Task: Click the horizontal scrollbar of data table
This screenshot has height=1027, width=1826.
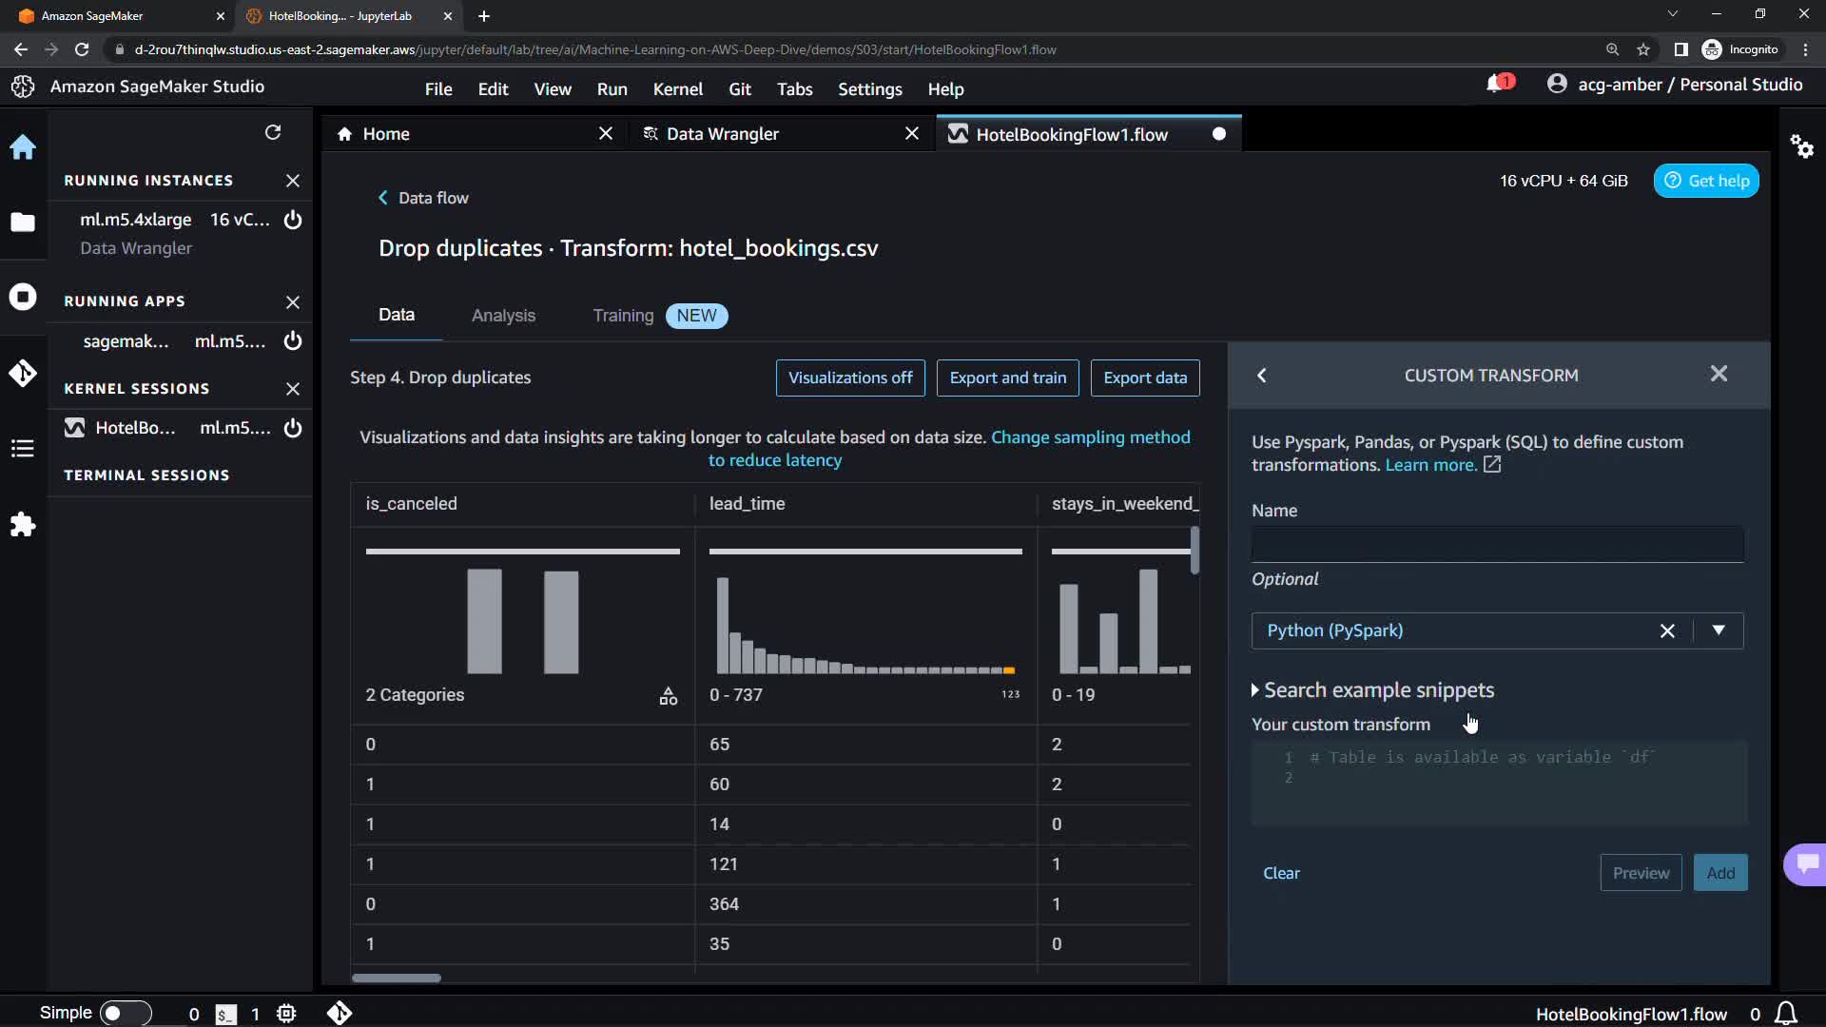Action: 397,978
